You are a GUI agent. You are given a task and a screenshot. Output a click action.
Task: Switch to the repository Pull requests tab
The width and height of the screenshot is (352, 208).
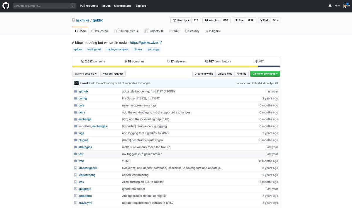coord(126,31)
